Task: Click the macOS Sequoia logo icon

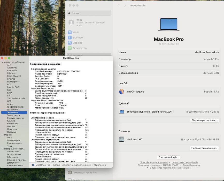Action: (x=122, y=92)
